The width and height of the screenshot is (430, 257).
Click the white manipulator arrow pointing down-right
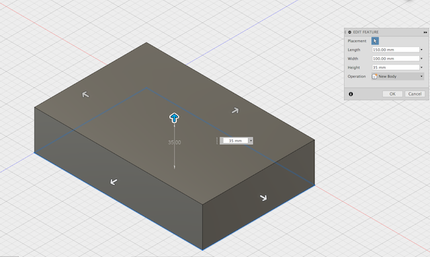263,198
